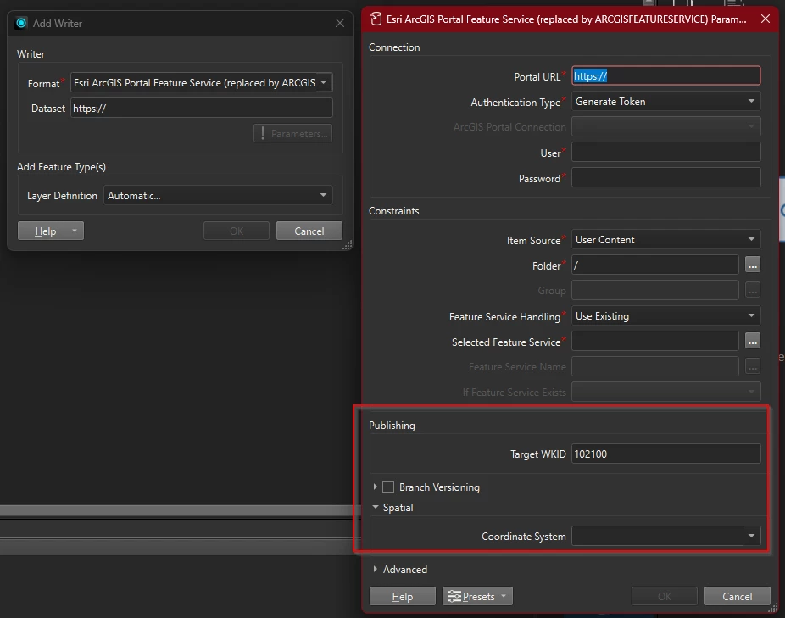Open the Format dropdown in Add Writer
The image size is (785, 618).
201,82
